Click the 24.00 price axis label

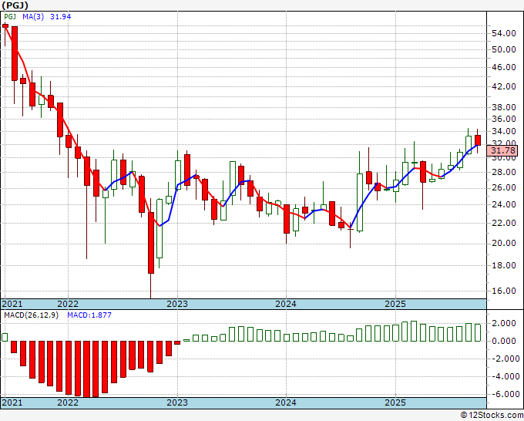(x=504, y=204)
